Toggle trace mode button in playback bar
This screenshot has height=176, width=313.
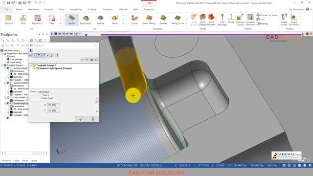coord(76,34)
